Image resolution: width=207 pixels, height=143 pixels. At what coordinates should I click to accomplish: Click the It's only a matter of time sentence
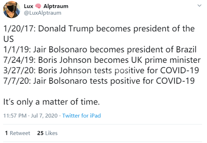pyautogui.click(x=52, y=102)
